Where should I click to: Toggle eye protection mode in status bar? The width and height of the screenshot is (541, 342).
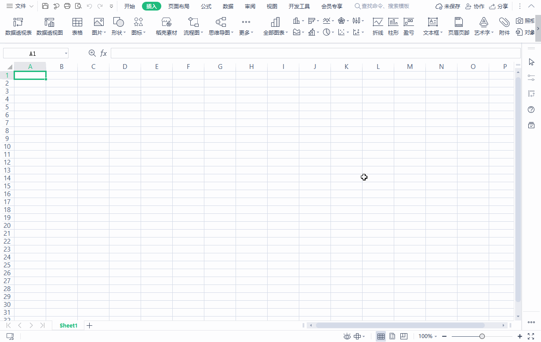pyautogui.click(x=347, y=336)
